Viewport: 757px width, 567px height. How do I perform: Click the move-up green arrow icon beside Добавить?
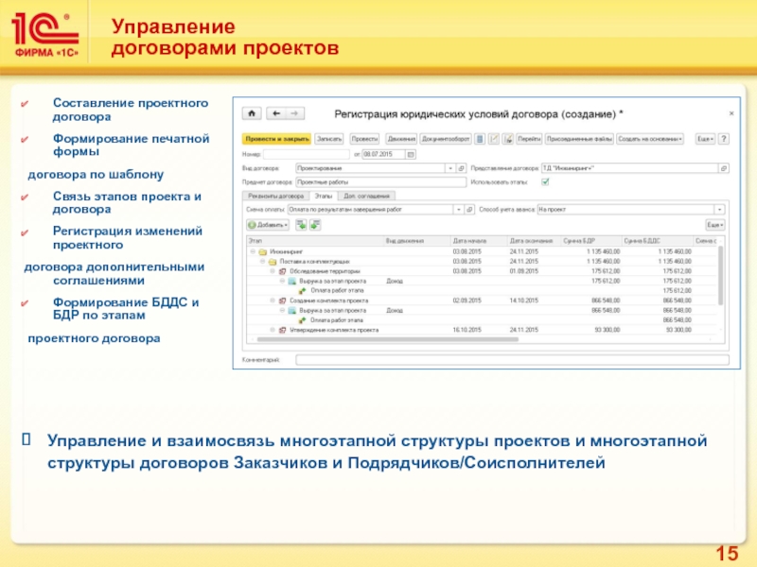pyautogui.click(x=301, y=226)
